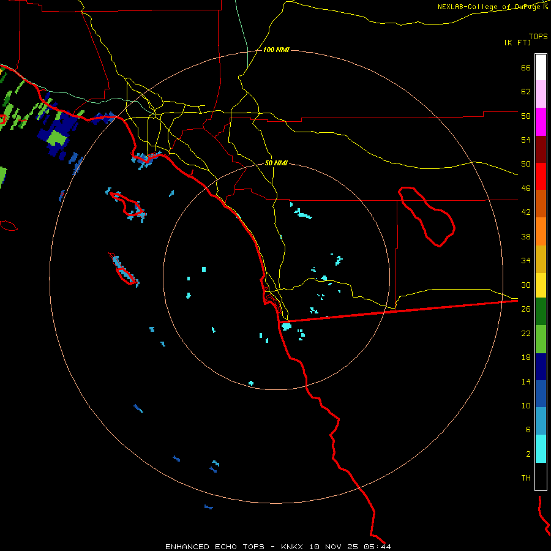Click the cyan echo at the border coast
The image size is (551, 551).
[x=287, y=326]
